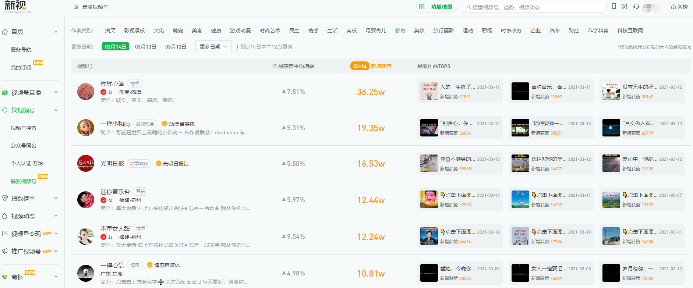Click the female gender icon of 辉辉心语
This screenshot has width=693, height=288.
103,92
